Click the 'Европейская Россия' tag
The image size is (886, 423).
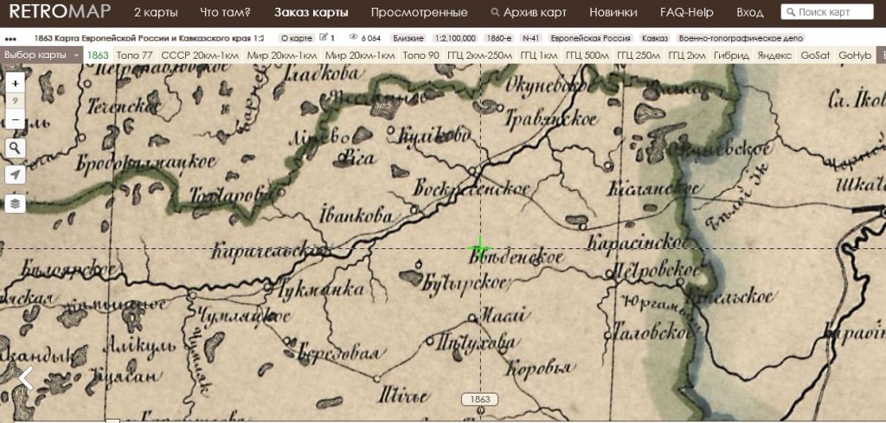point(591,38)
